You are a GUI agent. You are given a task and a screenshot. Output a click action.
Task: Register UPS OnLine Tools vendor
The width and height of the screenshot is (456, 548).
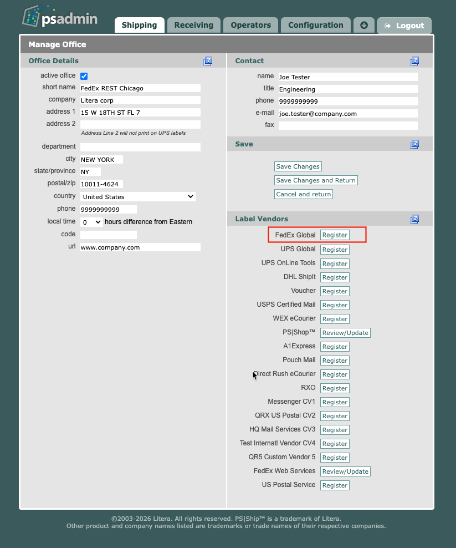335,263
